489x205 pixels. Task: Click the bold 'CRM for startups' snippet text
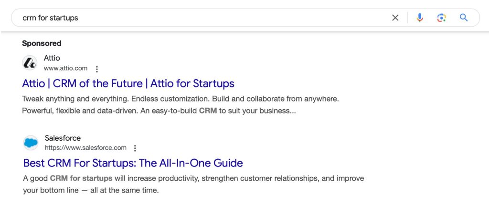tap(81, 178)
